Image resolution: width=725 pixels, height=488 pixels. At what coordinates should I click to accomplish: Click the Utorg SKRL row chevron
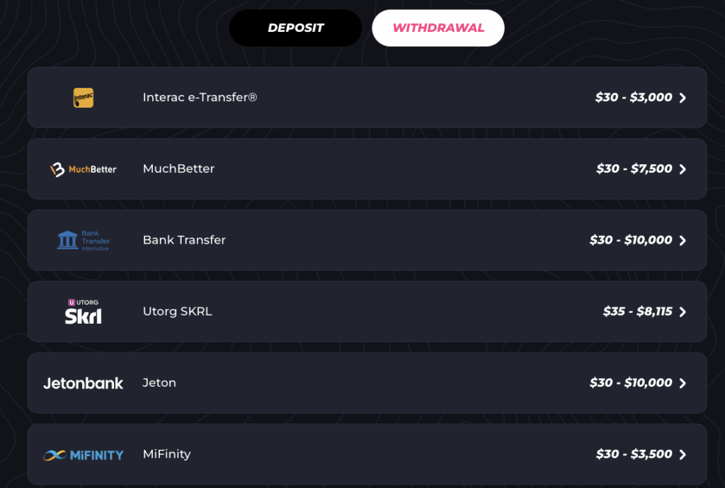pos(683,312)
